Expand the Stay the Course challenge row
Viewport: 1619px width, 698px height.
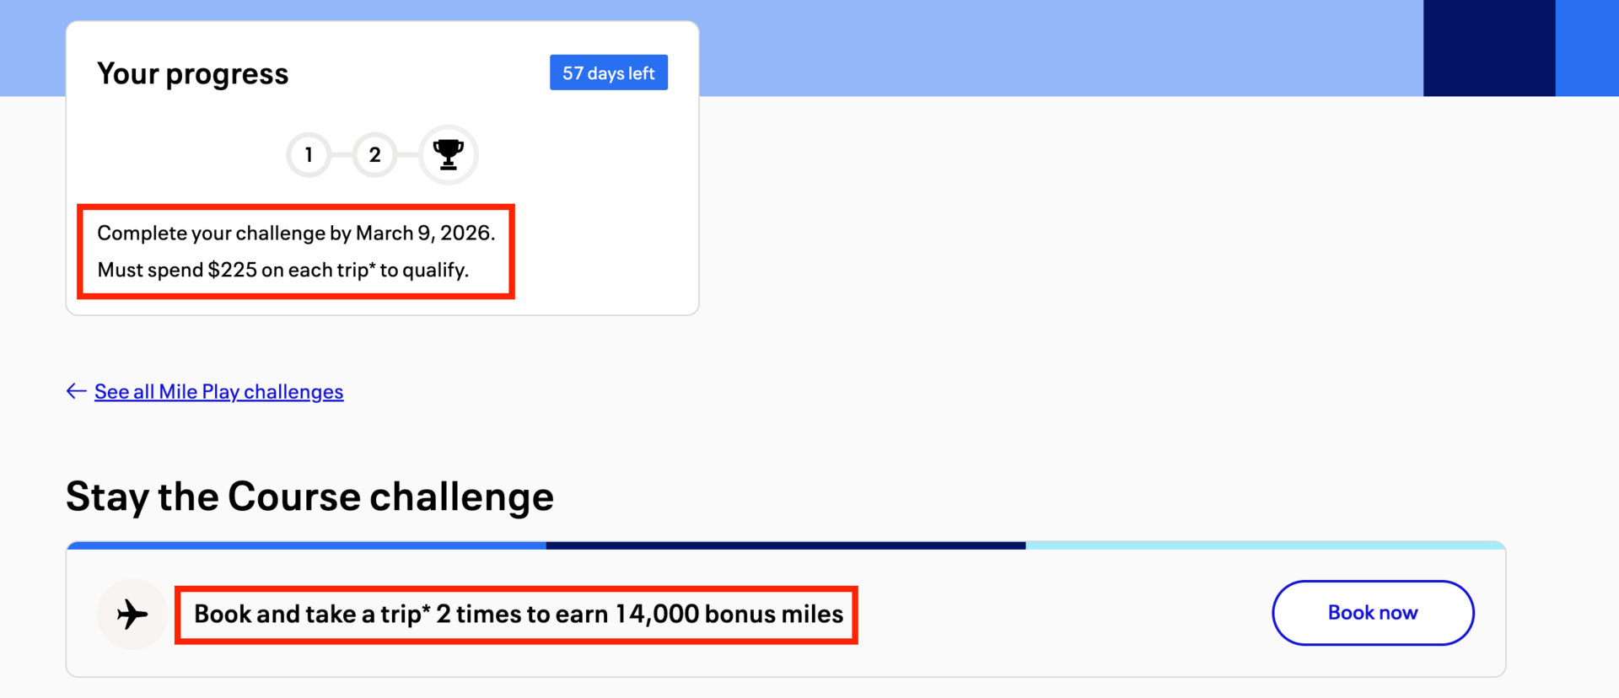tap(784, 611)
